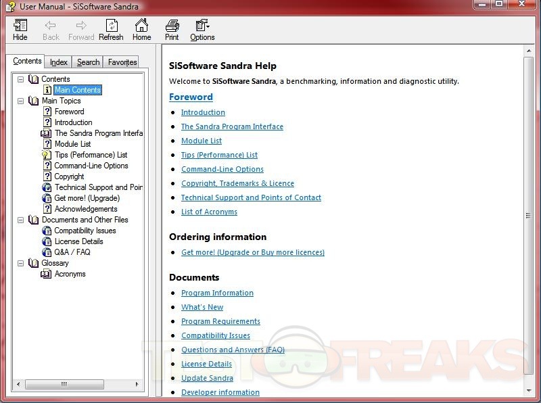This screenshot has width=541, height=403.
Task: Collapse the Glossary tree node
Action: click(21, 263)
